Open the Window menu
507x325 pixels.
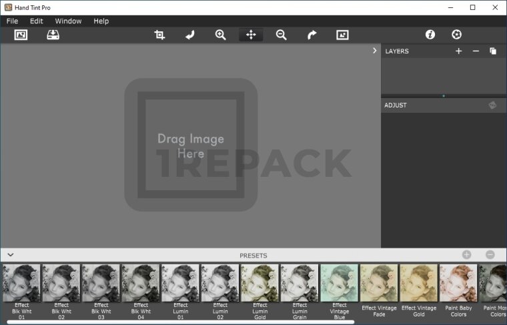(68, 21)
